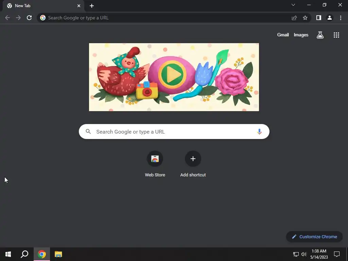Toggle the side panel icon

click(x=319, y=18)
